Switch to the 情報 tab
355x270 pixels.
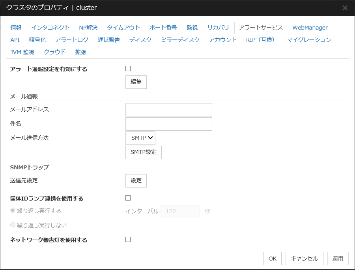pyautogui.click(x=16, y=28)
